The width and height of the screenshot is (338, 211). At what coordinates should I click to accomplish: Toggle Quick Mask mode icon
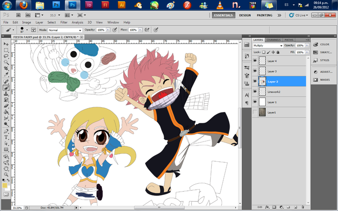pyautogui.click(x=6, y=194)
